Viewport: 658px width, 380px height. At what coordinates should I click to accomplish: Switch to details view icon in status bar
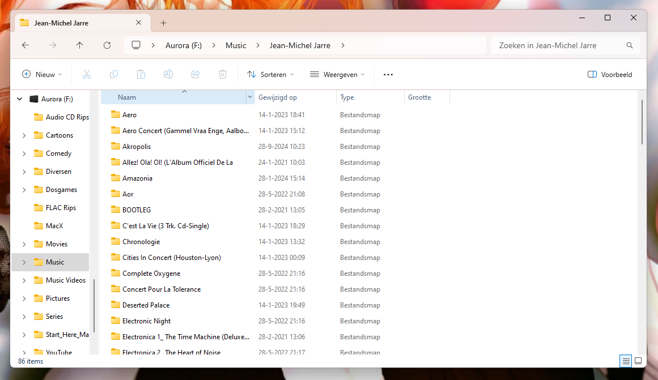pyautogui.click(x=626, y=361)
